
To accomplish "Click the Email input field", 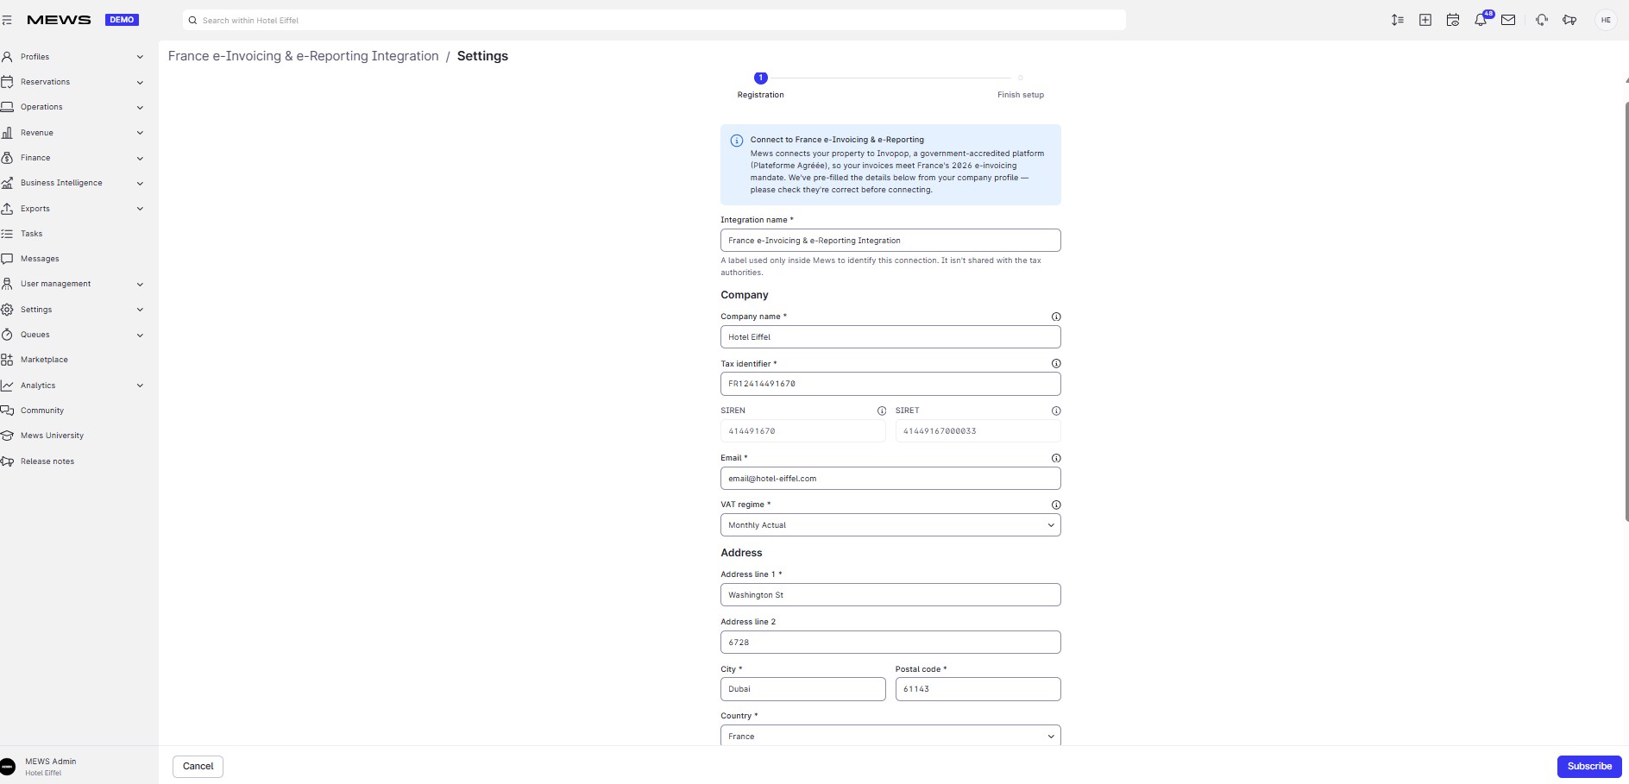I will 890,479.
